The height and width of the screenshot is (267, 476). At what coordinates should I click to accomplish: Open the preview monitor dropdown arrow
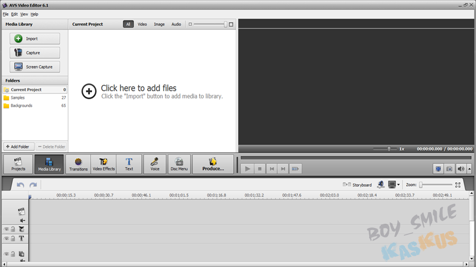399,185
